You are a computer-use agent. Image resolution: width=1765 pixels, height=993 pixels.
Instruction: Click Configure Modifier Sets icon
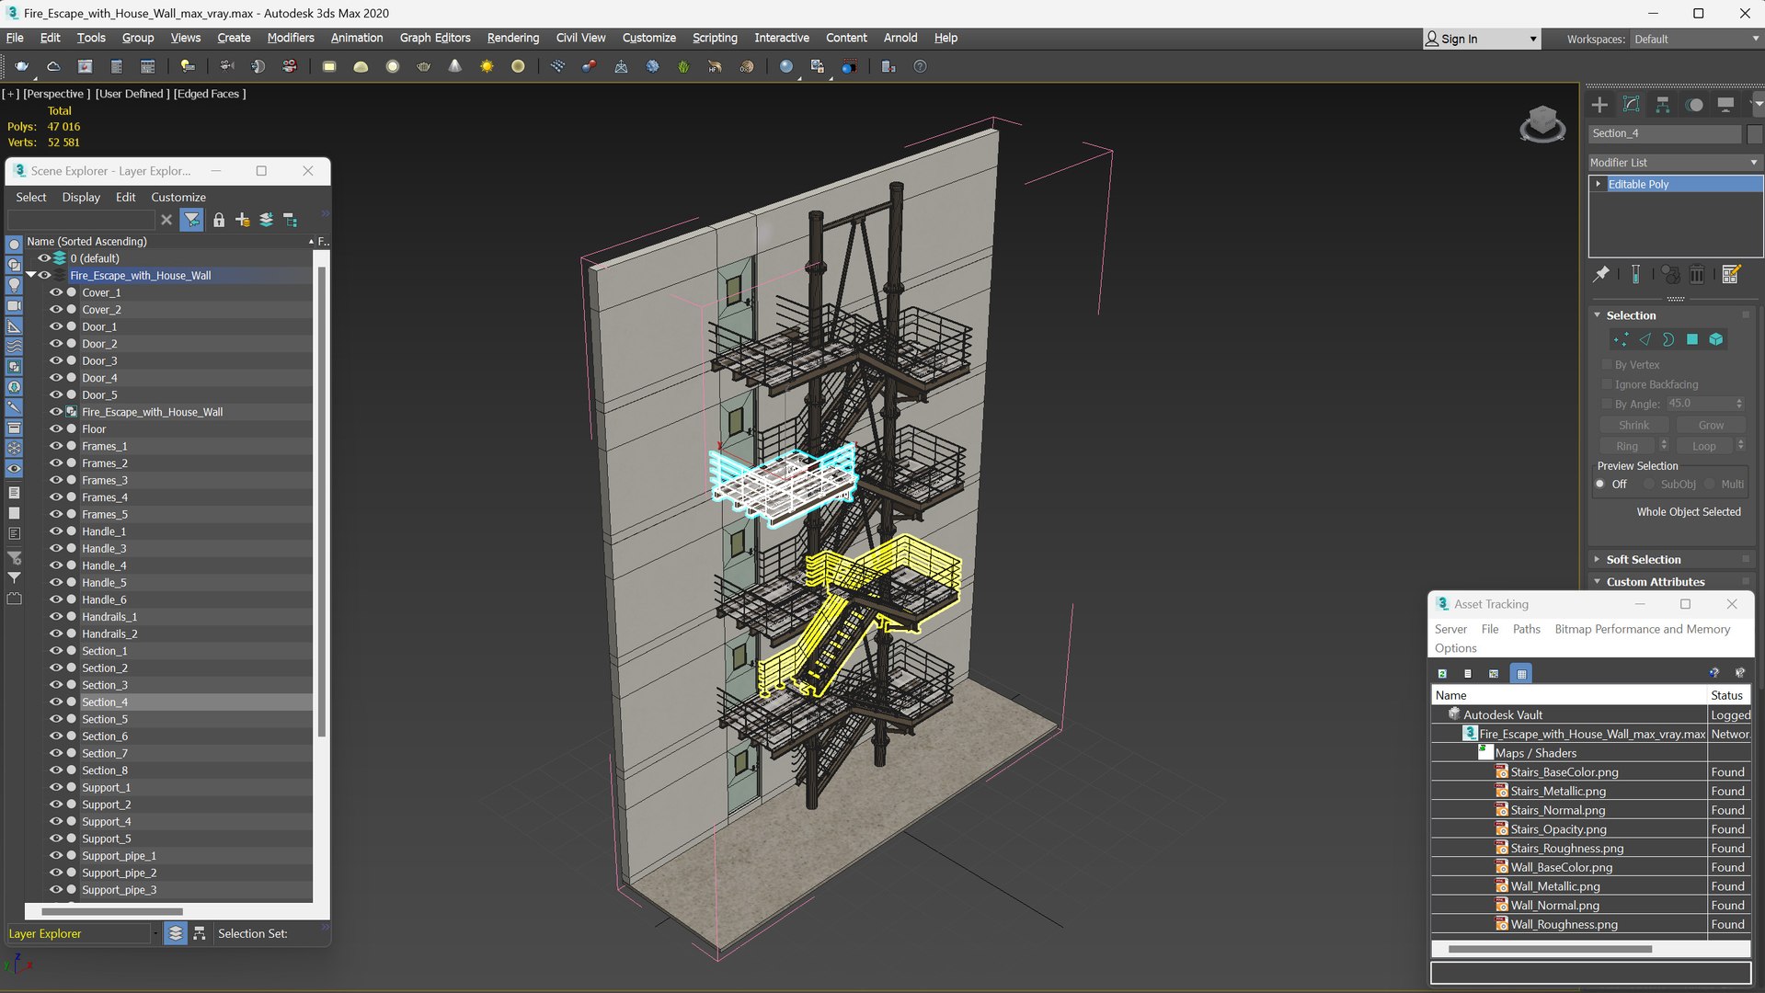(x=1731, y=274)
